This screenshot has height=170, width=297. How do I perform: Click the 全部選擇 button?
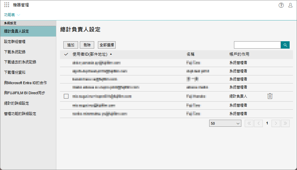107,45
